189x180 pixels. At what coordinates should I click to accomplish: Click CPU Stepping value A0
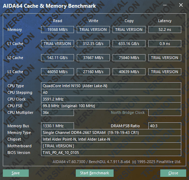pyautogui.click(x=111, y=93)
